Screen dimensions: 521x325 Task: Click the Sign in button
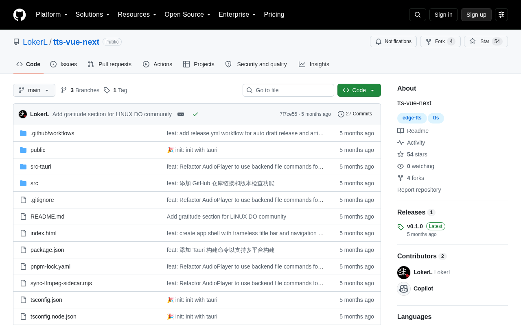(444, 15)
